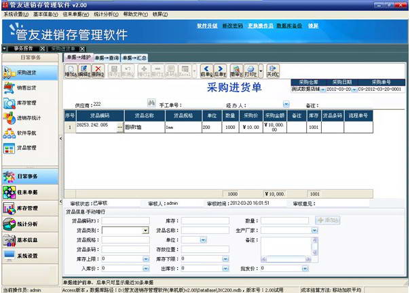Select the 往来单据 section in left panel
The image size is (410, 293).
pos(28,192)
